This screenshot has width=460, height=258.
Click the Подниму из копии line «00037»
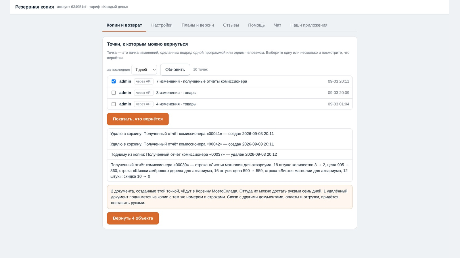[x=230, y=155]
